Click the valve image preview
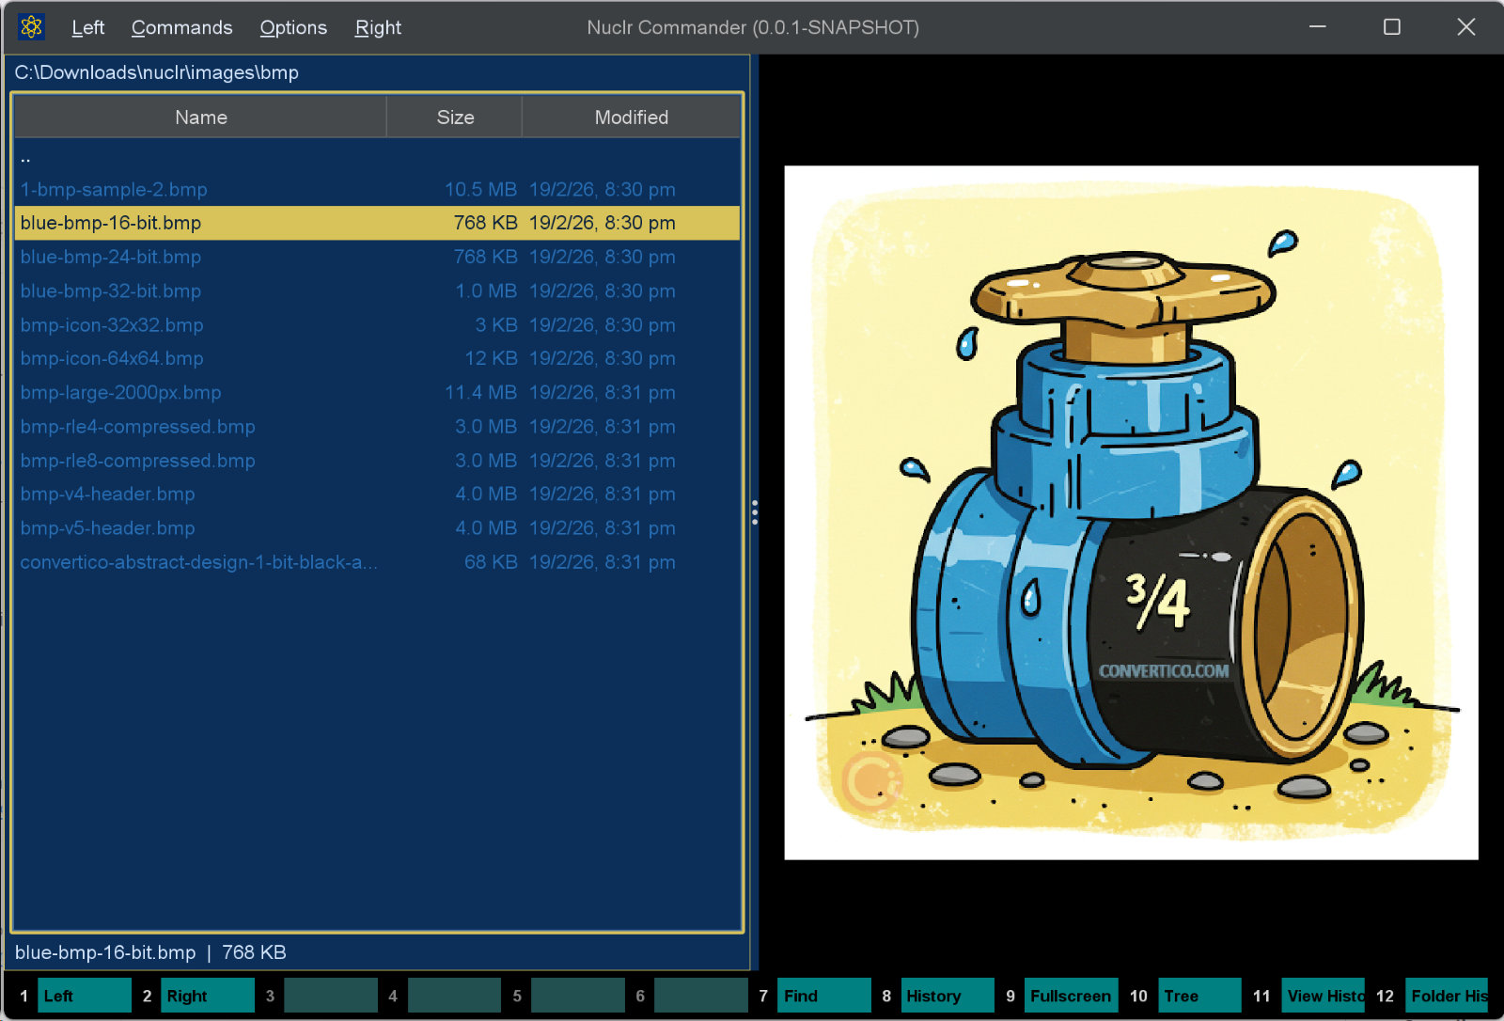Screen dimensions: 1504x1021 click(1131, 512)
